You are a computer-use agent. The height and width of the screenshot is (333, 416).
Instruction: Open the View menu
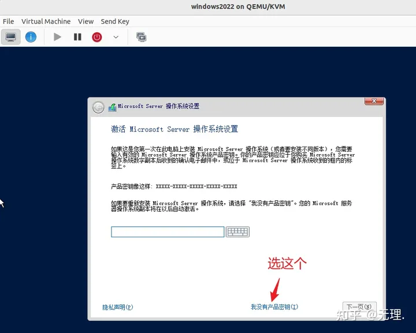[x=86, y=21]
